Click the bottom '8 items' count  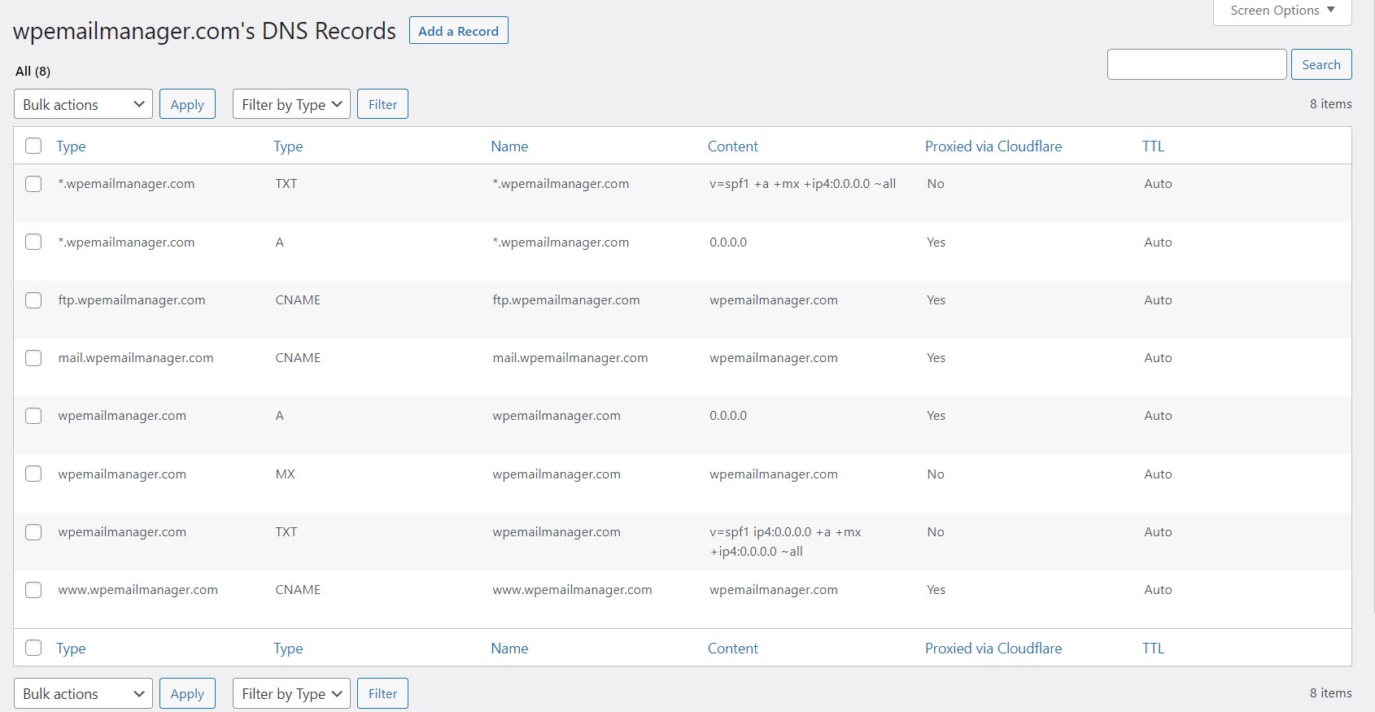tap(1330, 693)
